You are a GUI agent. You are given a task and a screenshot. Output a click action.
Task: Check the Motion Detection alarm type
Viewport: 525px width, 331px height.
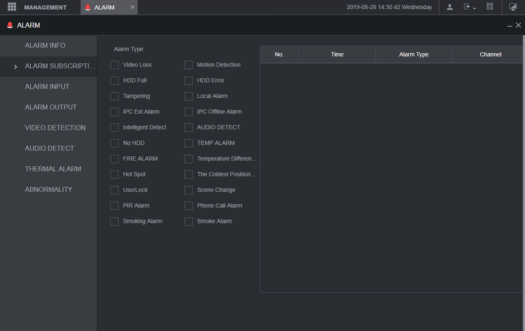188,65
